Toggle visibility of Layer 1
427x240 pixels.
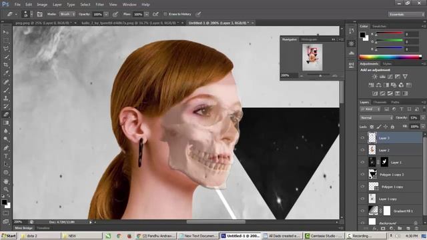pyautogui.click(x=362, y=162)
